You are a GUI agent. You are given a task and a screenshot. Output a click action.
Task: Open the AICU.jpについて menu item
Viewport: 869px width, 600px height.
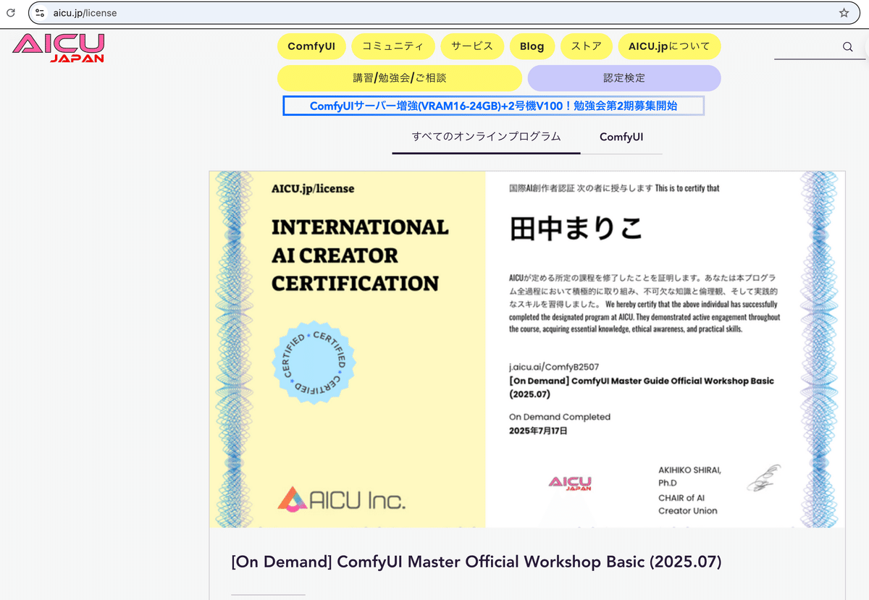[669, 46]
